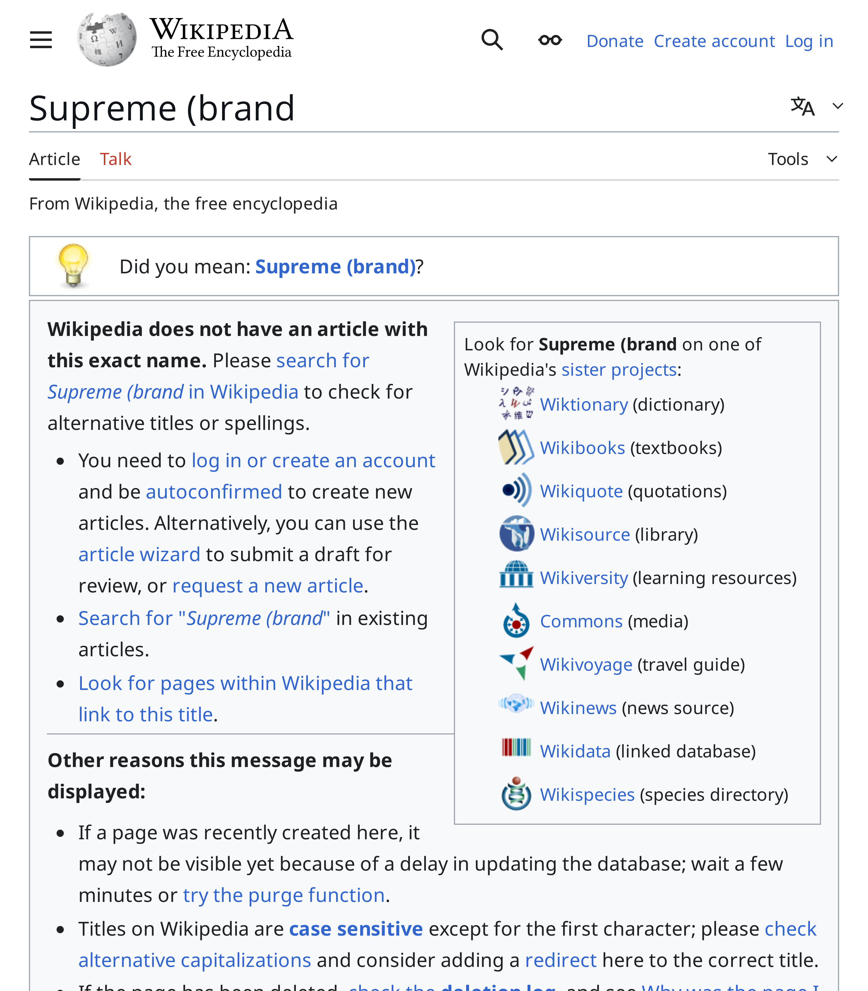Screen dimensions: 868x991
Task: Open the Wiktionary dictionary project
Action: [x=516, y=403]
